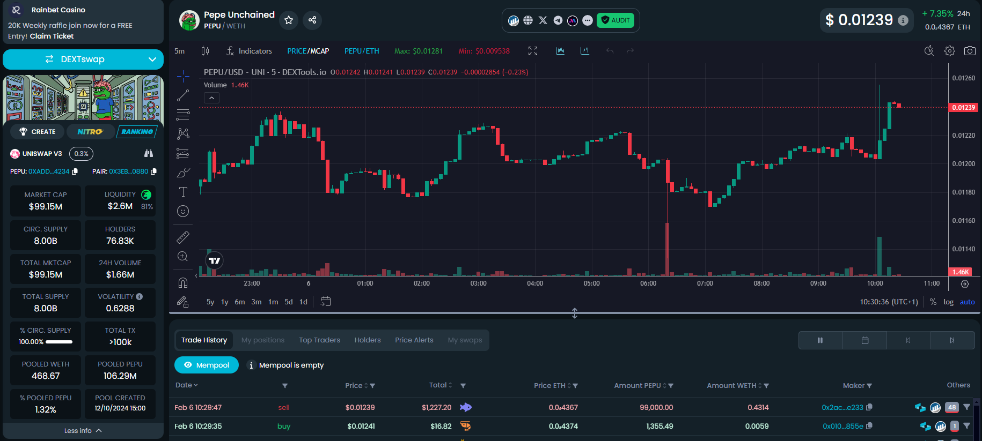Enter fullscreen chart mode
Image resolution: width=982 pixels, height=441 pixels.
click(x=533, y=51)
